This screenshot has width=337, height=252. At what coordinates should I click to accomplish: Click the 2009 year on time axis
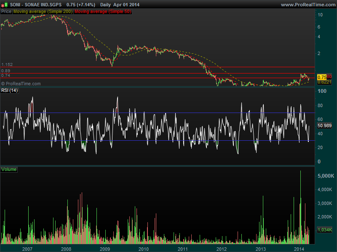pyautogui.click(x=105, y=249)
